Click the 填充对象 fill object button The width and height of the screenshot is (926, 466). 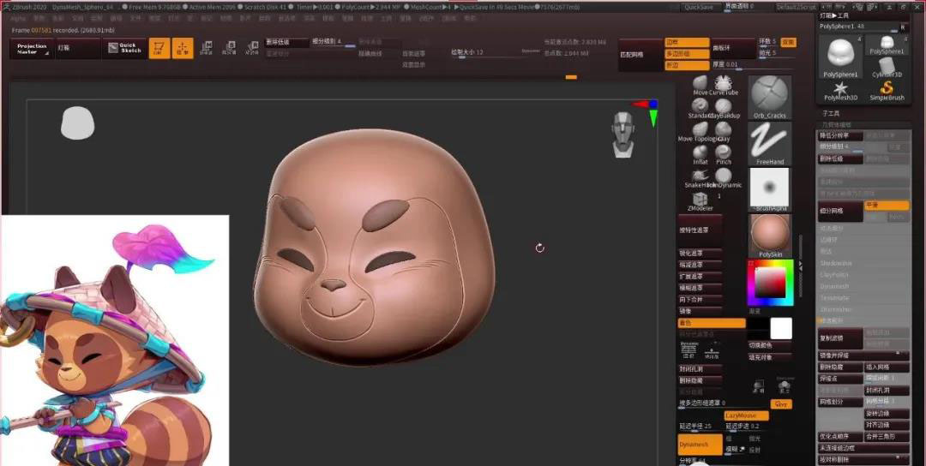pyautogui.click(x=769, y=357)
